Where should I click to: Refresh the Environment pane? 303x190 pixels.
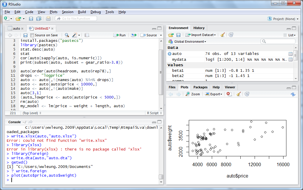click(231, 35)
